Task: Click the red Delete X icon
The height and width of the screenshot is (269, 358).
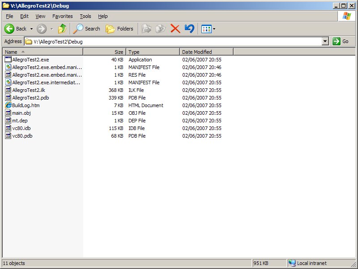Action: pos(175,29)
